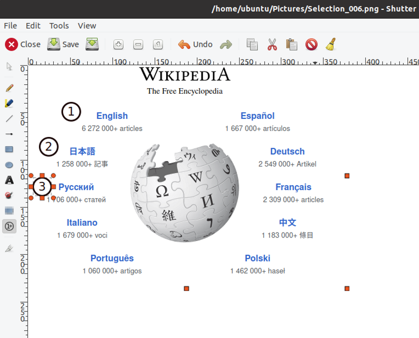Screen dimensions: 419x338
Task: Click '1 060 000+ artigos' text
Action: coord(112,271)
